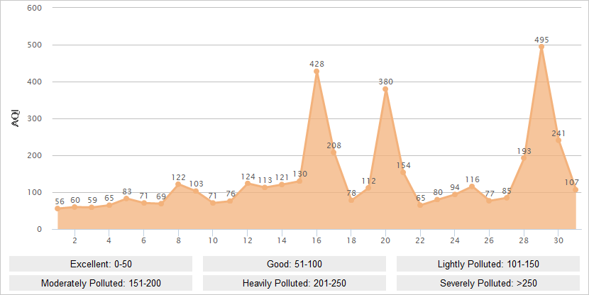
Task: Click the data point for value 122
Action: click(x=178, y=184)
